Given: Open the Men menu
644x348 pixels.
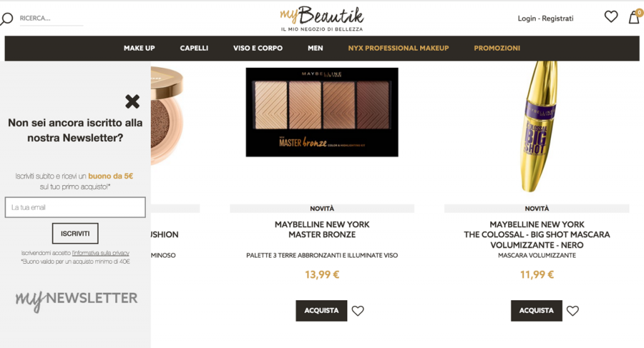Looking at the screenshot, I should tap(316, 48).
